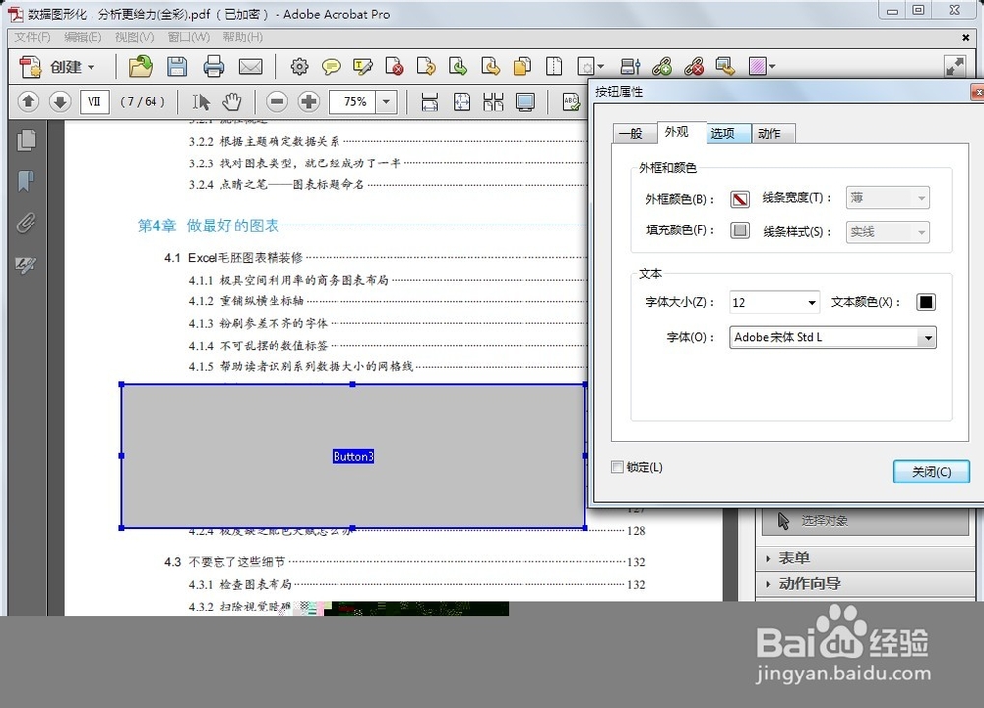Zoom in with plus button
This screenshot has height=708, width=984.
pos(308,101)
